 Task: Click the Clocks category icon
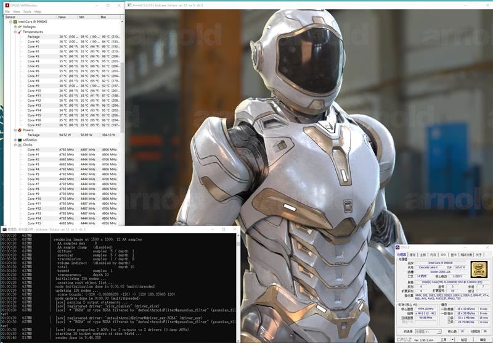(x=20, y=145)
